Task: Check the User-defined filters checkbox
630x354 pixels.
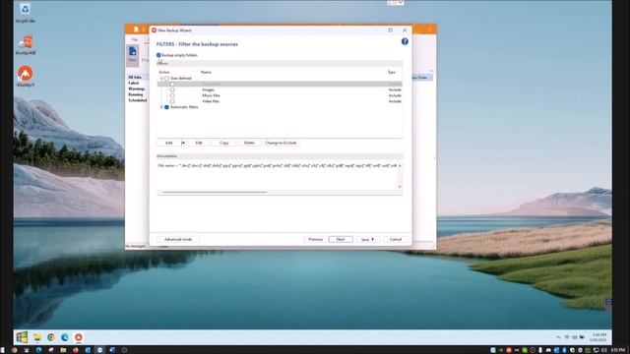Action: click(x=166, y=79)
